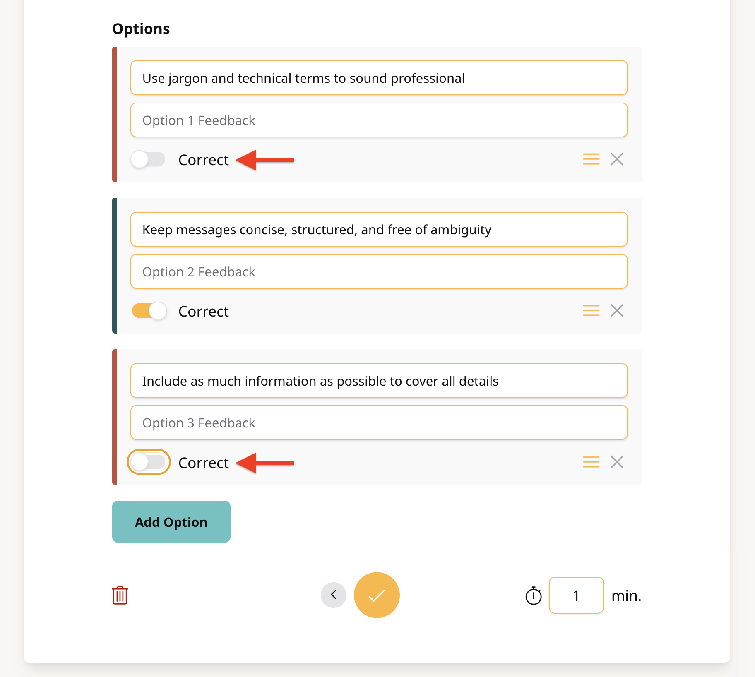Delete option 2 using its X icon
Screen dimensions: 755x677
[617, 310]
